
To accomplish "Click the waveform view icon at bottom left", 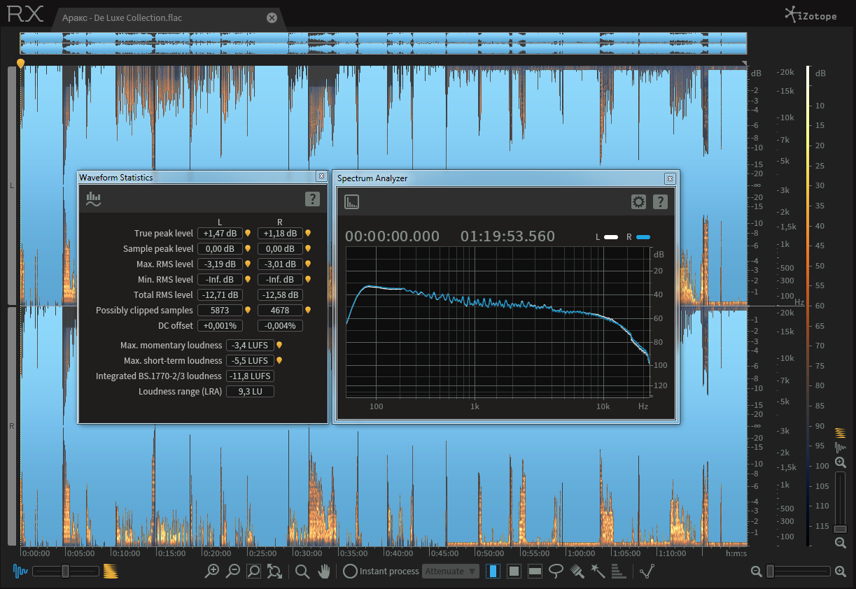I will click(x=20, y=571).
